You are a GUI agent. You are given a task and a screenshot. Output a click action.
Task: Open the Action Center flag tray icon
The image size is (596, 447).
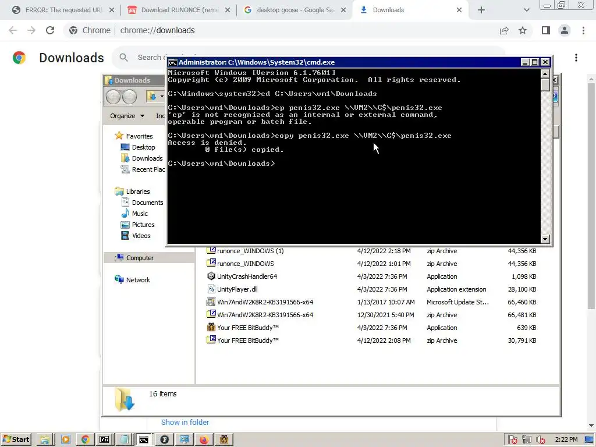[x=512, y=440]
